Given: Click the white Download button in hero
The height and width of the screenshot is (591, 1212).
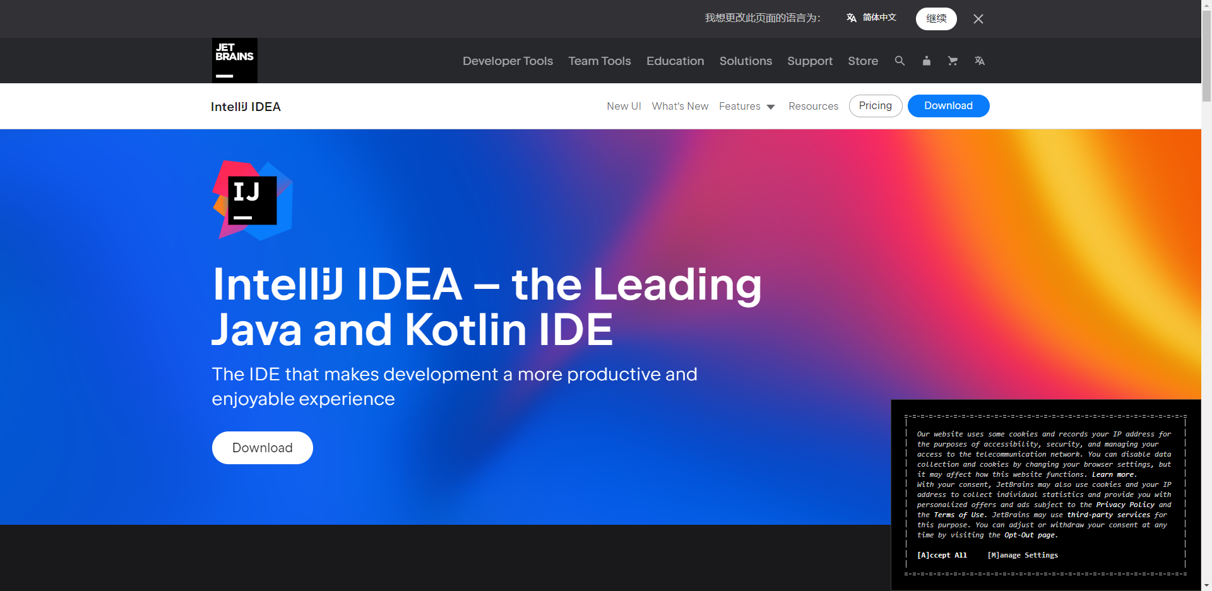Looking at the screenshot, I should tap(263, 448).
